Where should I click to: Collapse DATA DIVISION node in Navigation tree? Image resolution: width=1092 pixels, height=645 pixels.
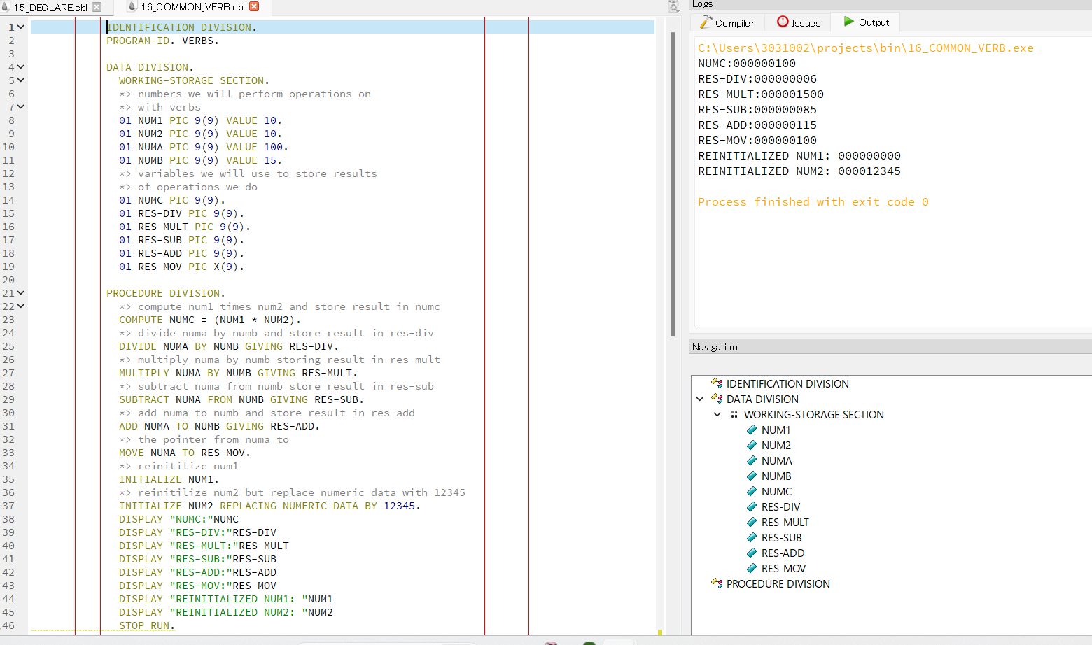pyautogui.click(x=700, y=399)
